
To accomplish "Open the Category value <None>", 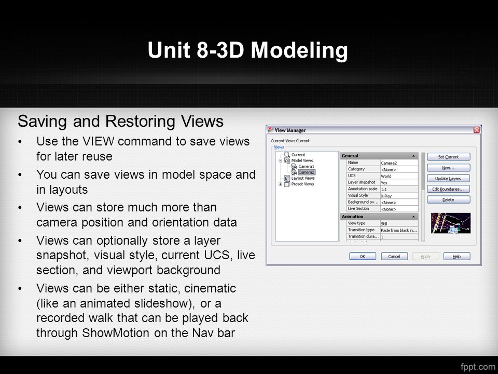I will pyautogui.click(x=399, y=169).
